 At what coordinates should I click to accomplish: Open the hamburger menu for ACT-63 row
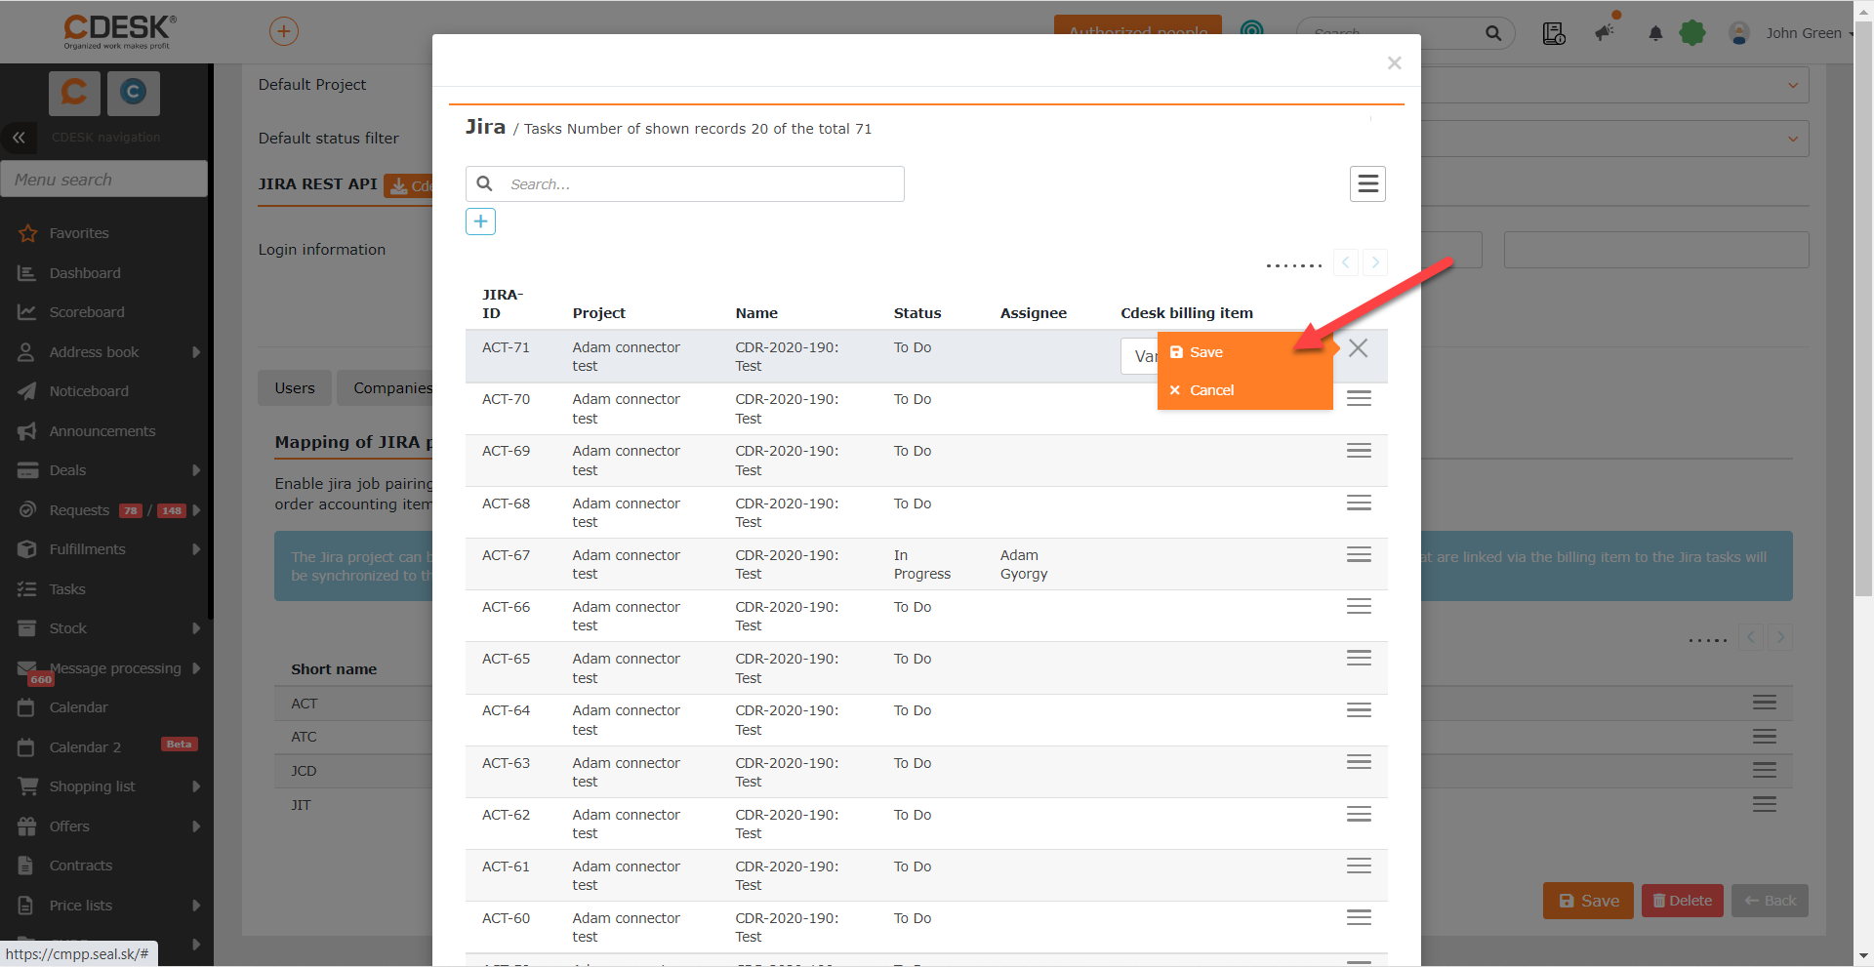[x=1359, y=762]
